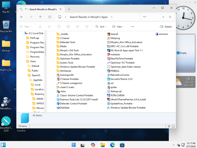Select Defender Control Portable file

point(72,104)
